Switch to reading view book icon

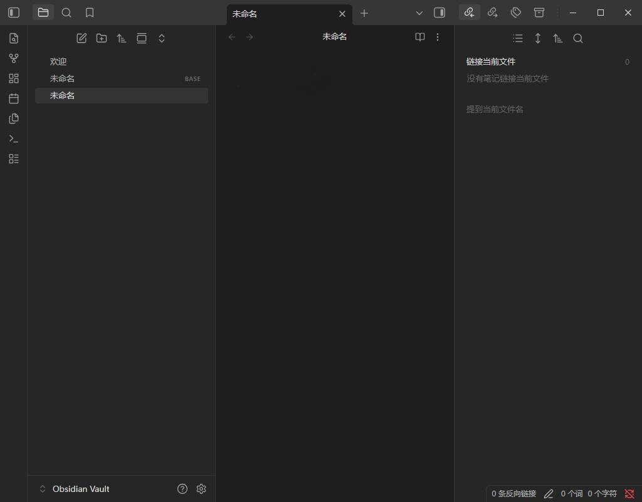pyautogui.click(x=420, y=37)
